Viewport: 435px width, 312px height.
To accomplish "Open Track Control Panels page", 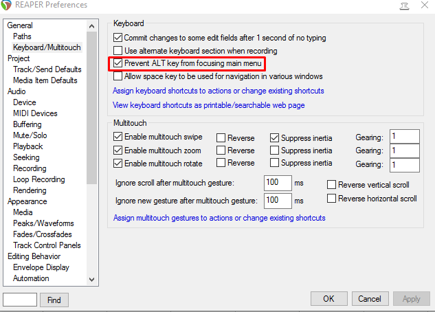I will pos(47,245).
